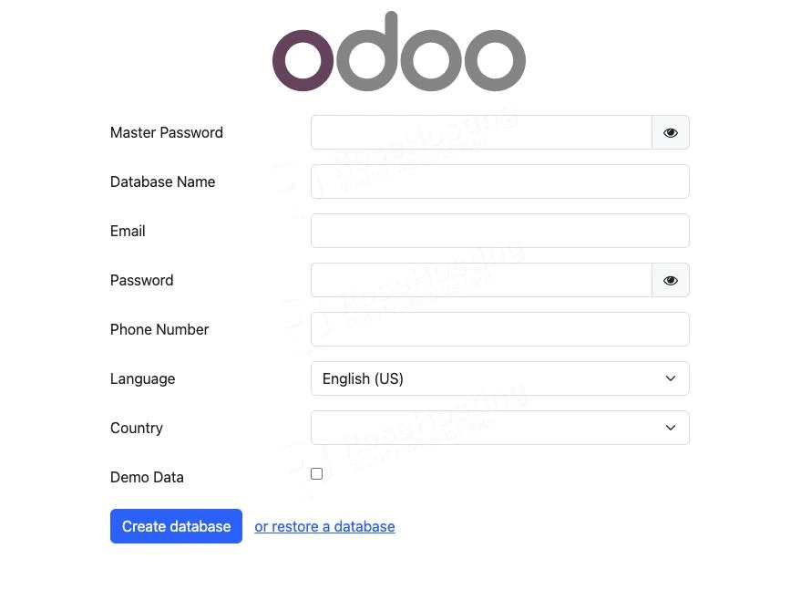Click the 'Phone Number' label text
This screenshot has height=590, width=811.
[159, 329]
